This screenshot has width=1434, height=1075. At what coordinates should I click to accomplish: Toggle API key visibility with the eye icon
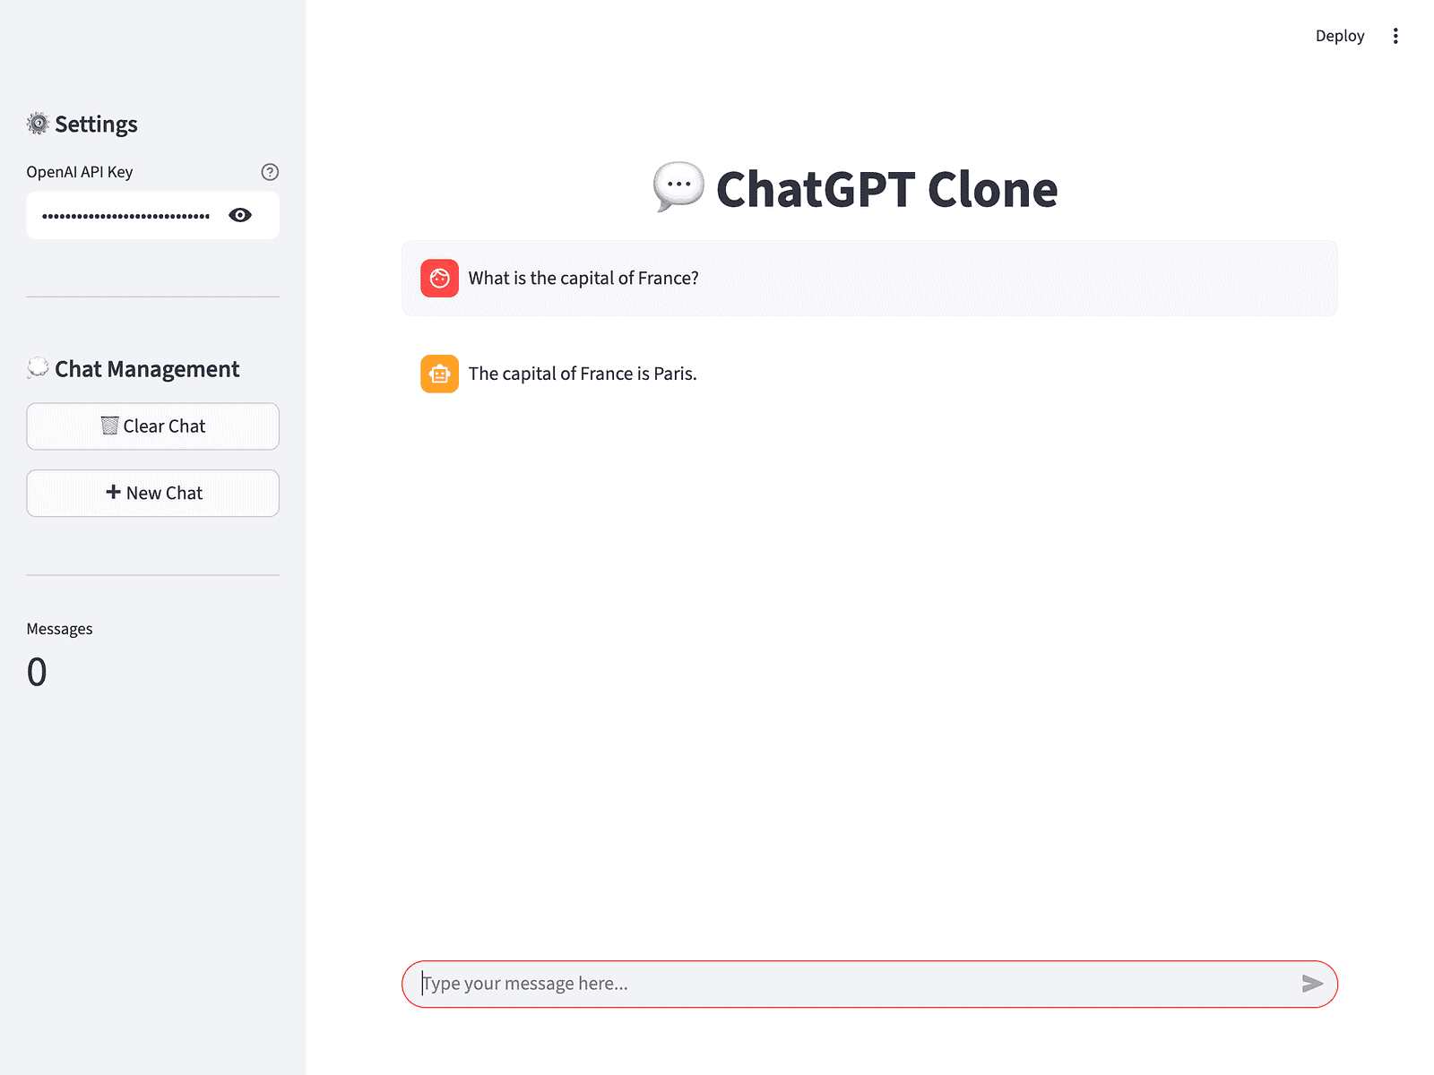[x=240, y=215]
